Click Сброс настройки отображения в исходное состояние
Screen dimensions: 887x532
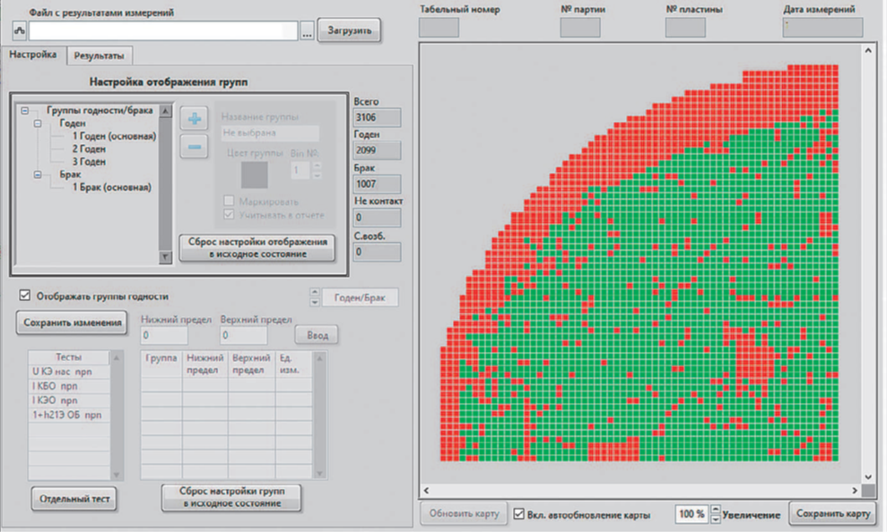point(257,248)
